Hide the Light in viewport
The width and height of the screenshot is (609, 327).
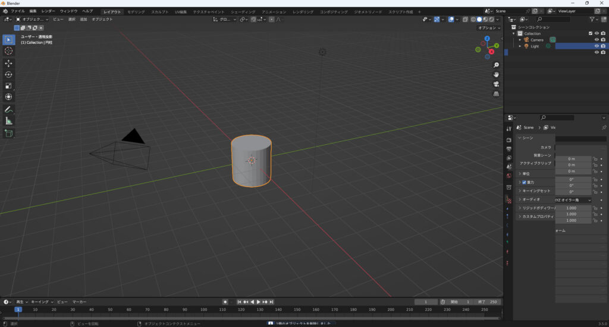pos(597,46)
